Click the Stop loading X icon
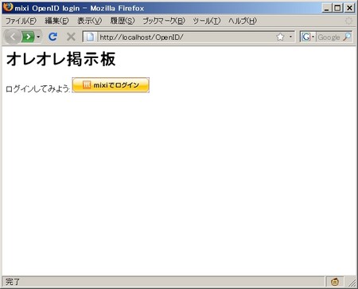This screenshot has height=289, width=358. coord(71,37)
